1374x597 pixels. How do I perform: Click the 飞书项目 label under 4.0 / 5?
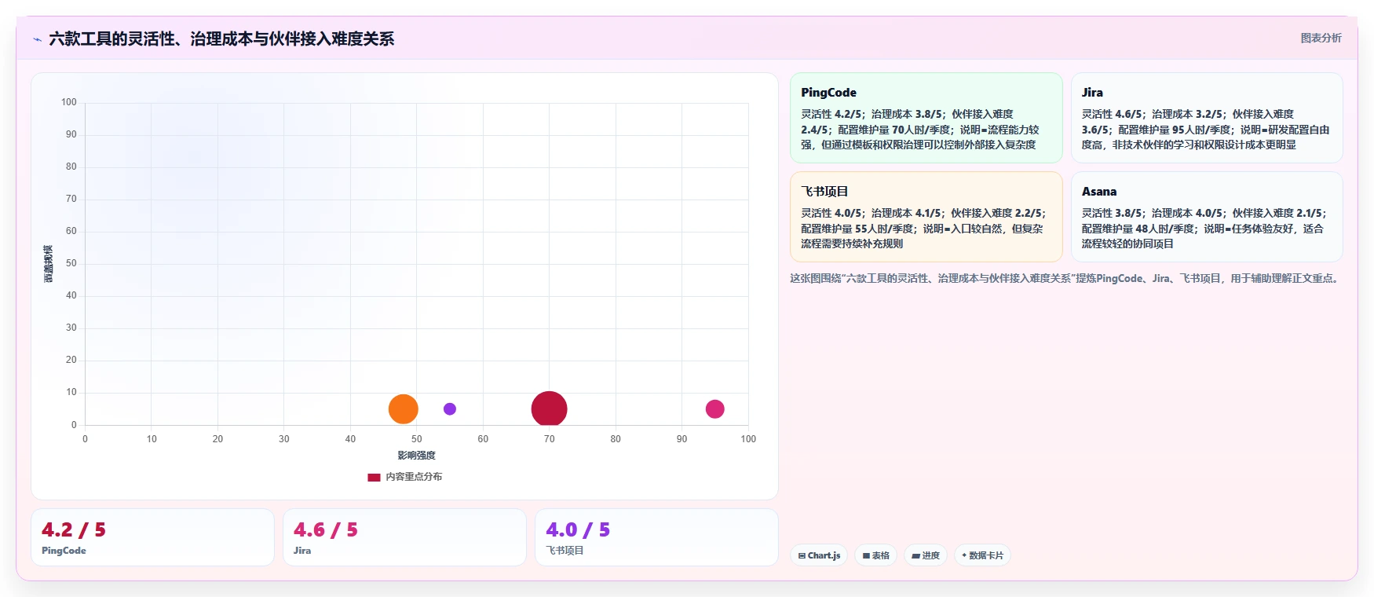(x=565, y=551)
